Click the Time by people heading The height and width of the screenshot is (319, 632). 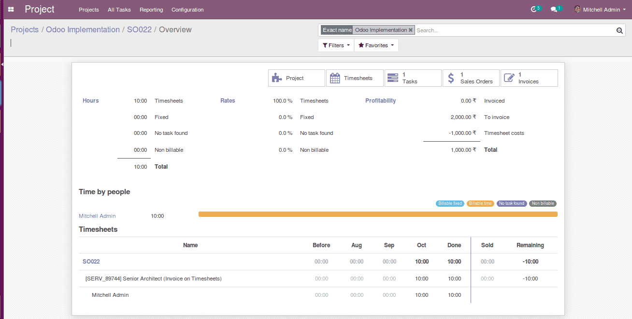tap(104, 192)
